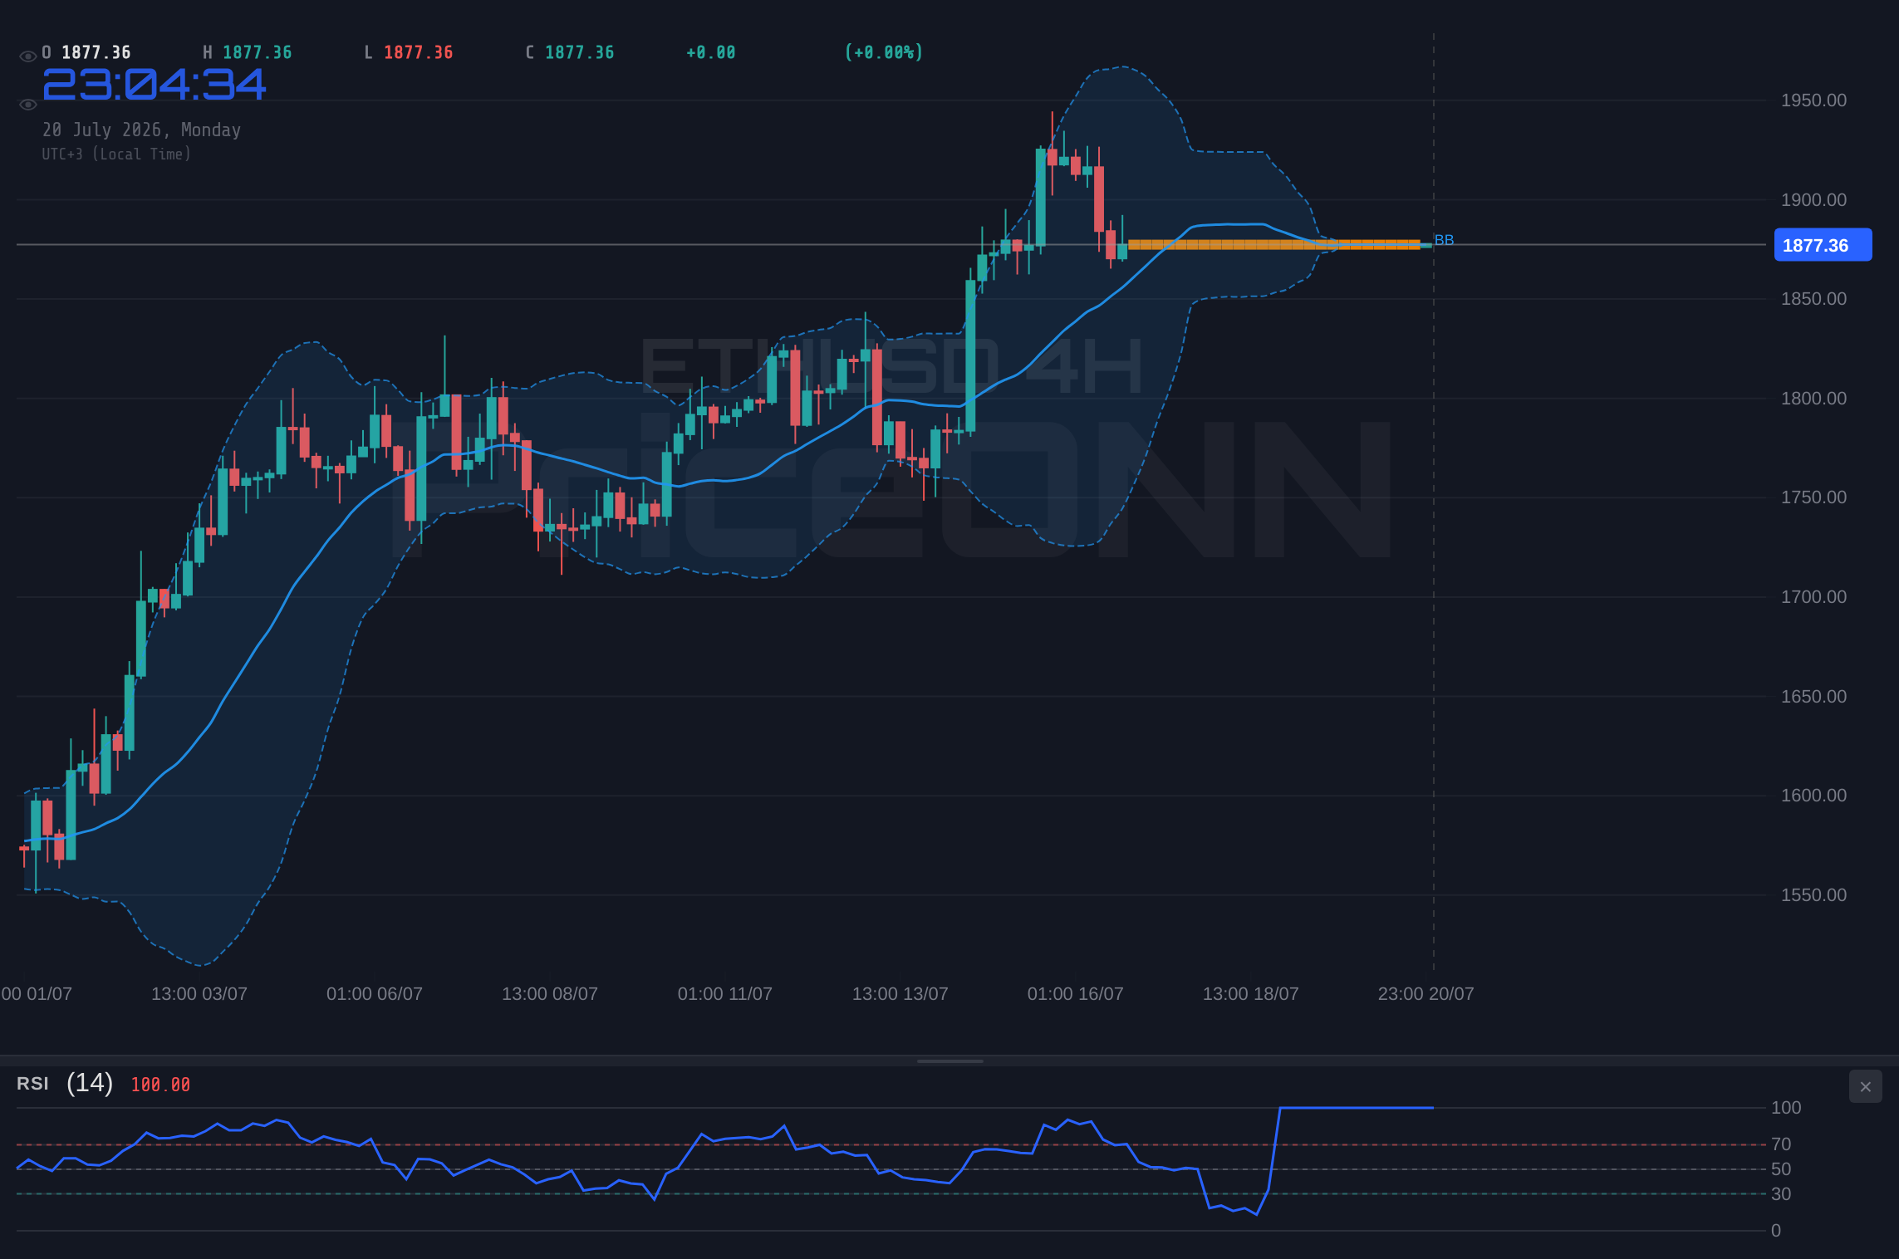Select the orange flat-price candle strip

(x=1274, y=245)
